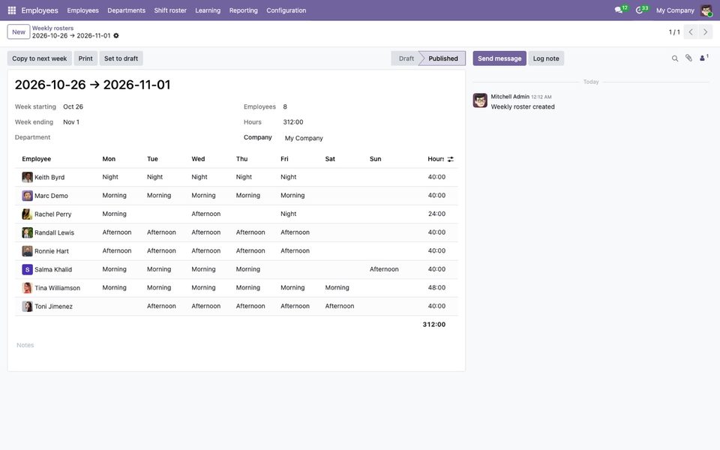The image size is (720, 450).
Task: Open the Departments menu
Action: click(126, 10)
